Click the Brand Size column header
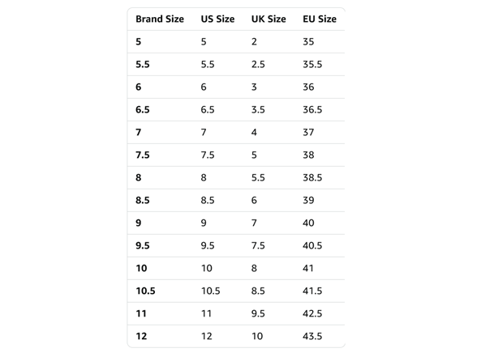This screenshot has height=357, width=477. [x=160, y=19]
